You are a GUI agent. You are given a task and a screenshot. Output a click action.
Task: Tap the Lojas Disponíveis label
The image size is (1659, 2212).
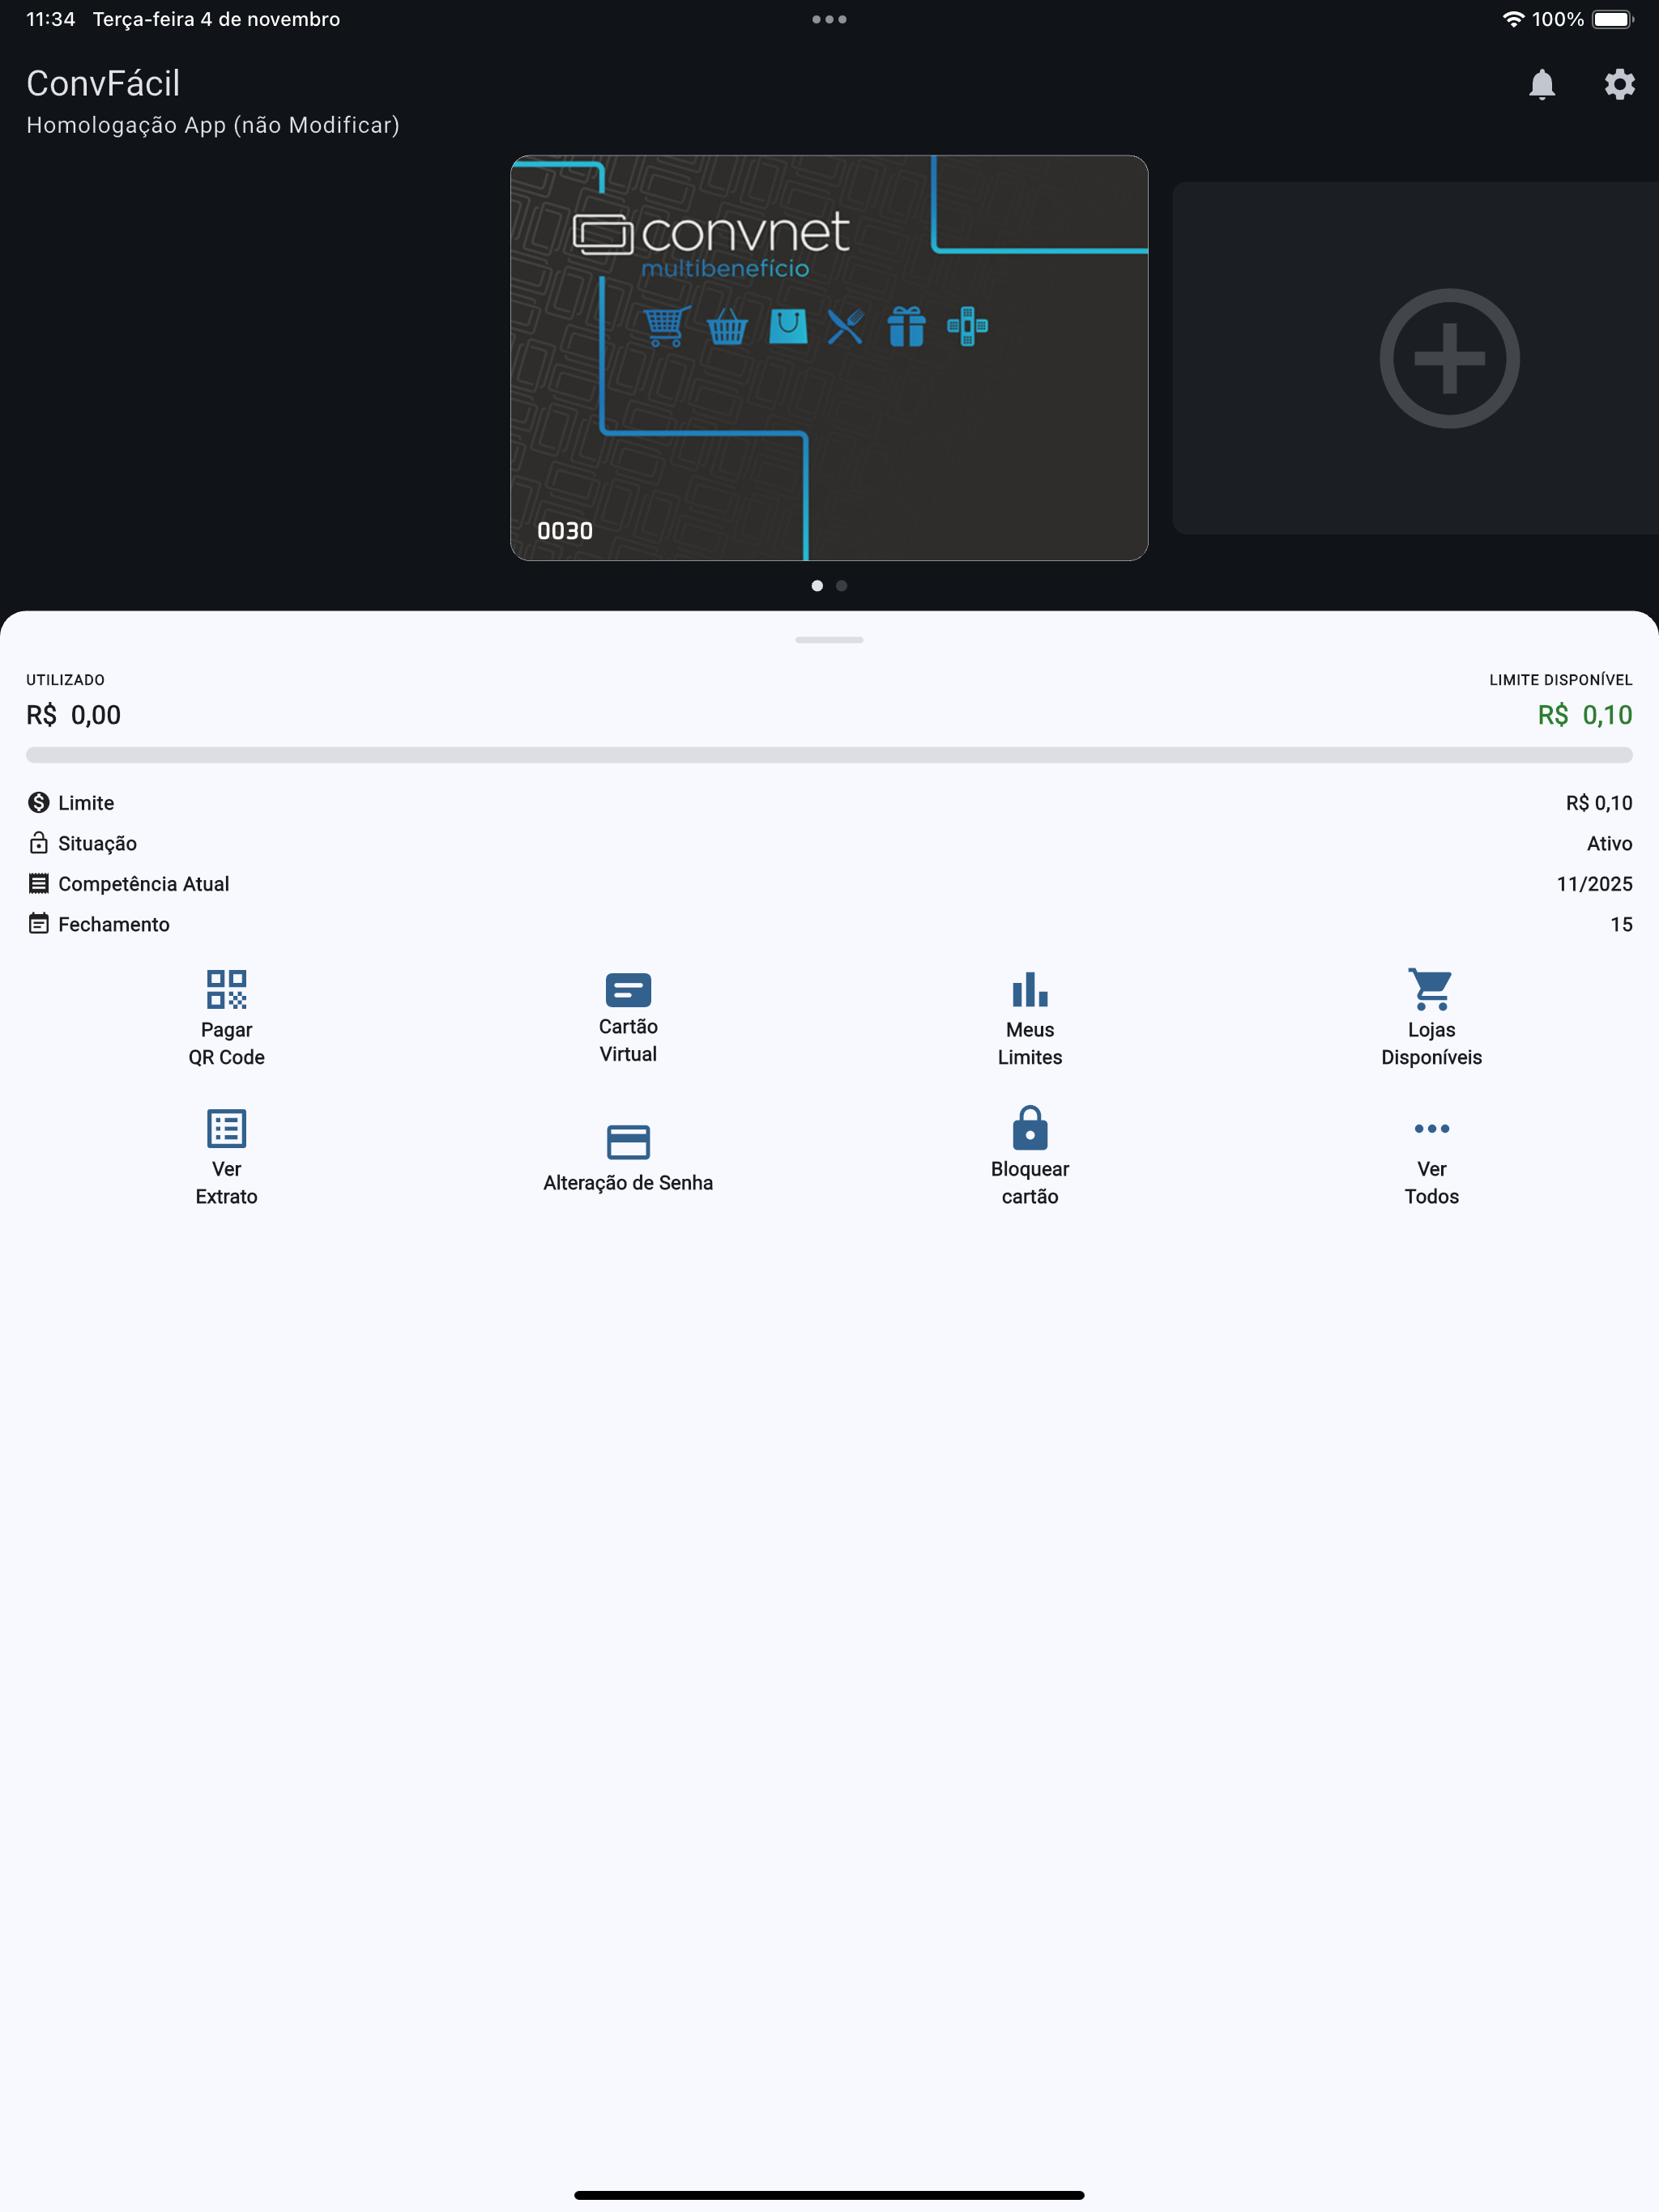tap(1431, 1043)
